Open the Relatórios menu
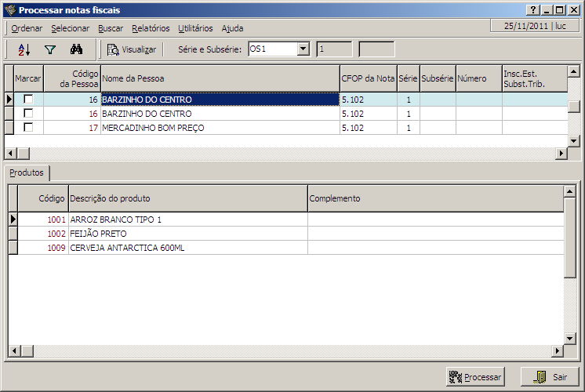This screenshot has width=585, height=392. (151, 28)
